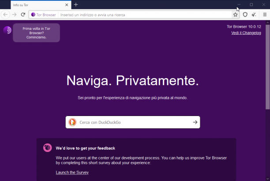
Task: Click the scrollbar down arrow
Action: point(267,179)
